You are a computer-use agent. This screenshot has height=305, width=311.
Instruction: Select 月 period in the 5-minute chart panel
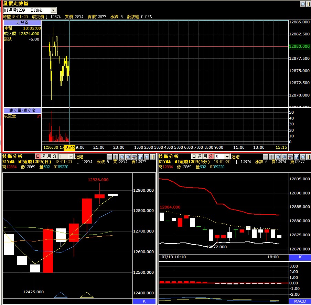[x=205, y=156]
